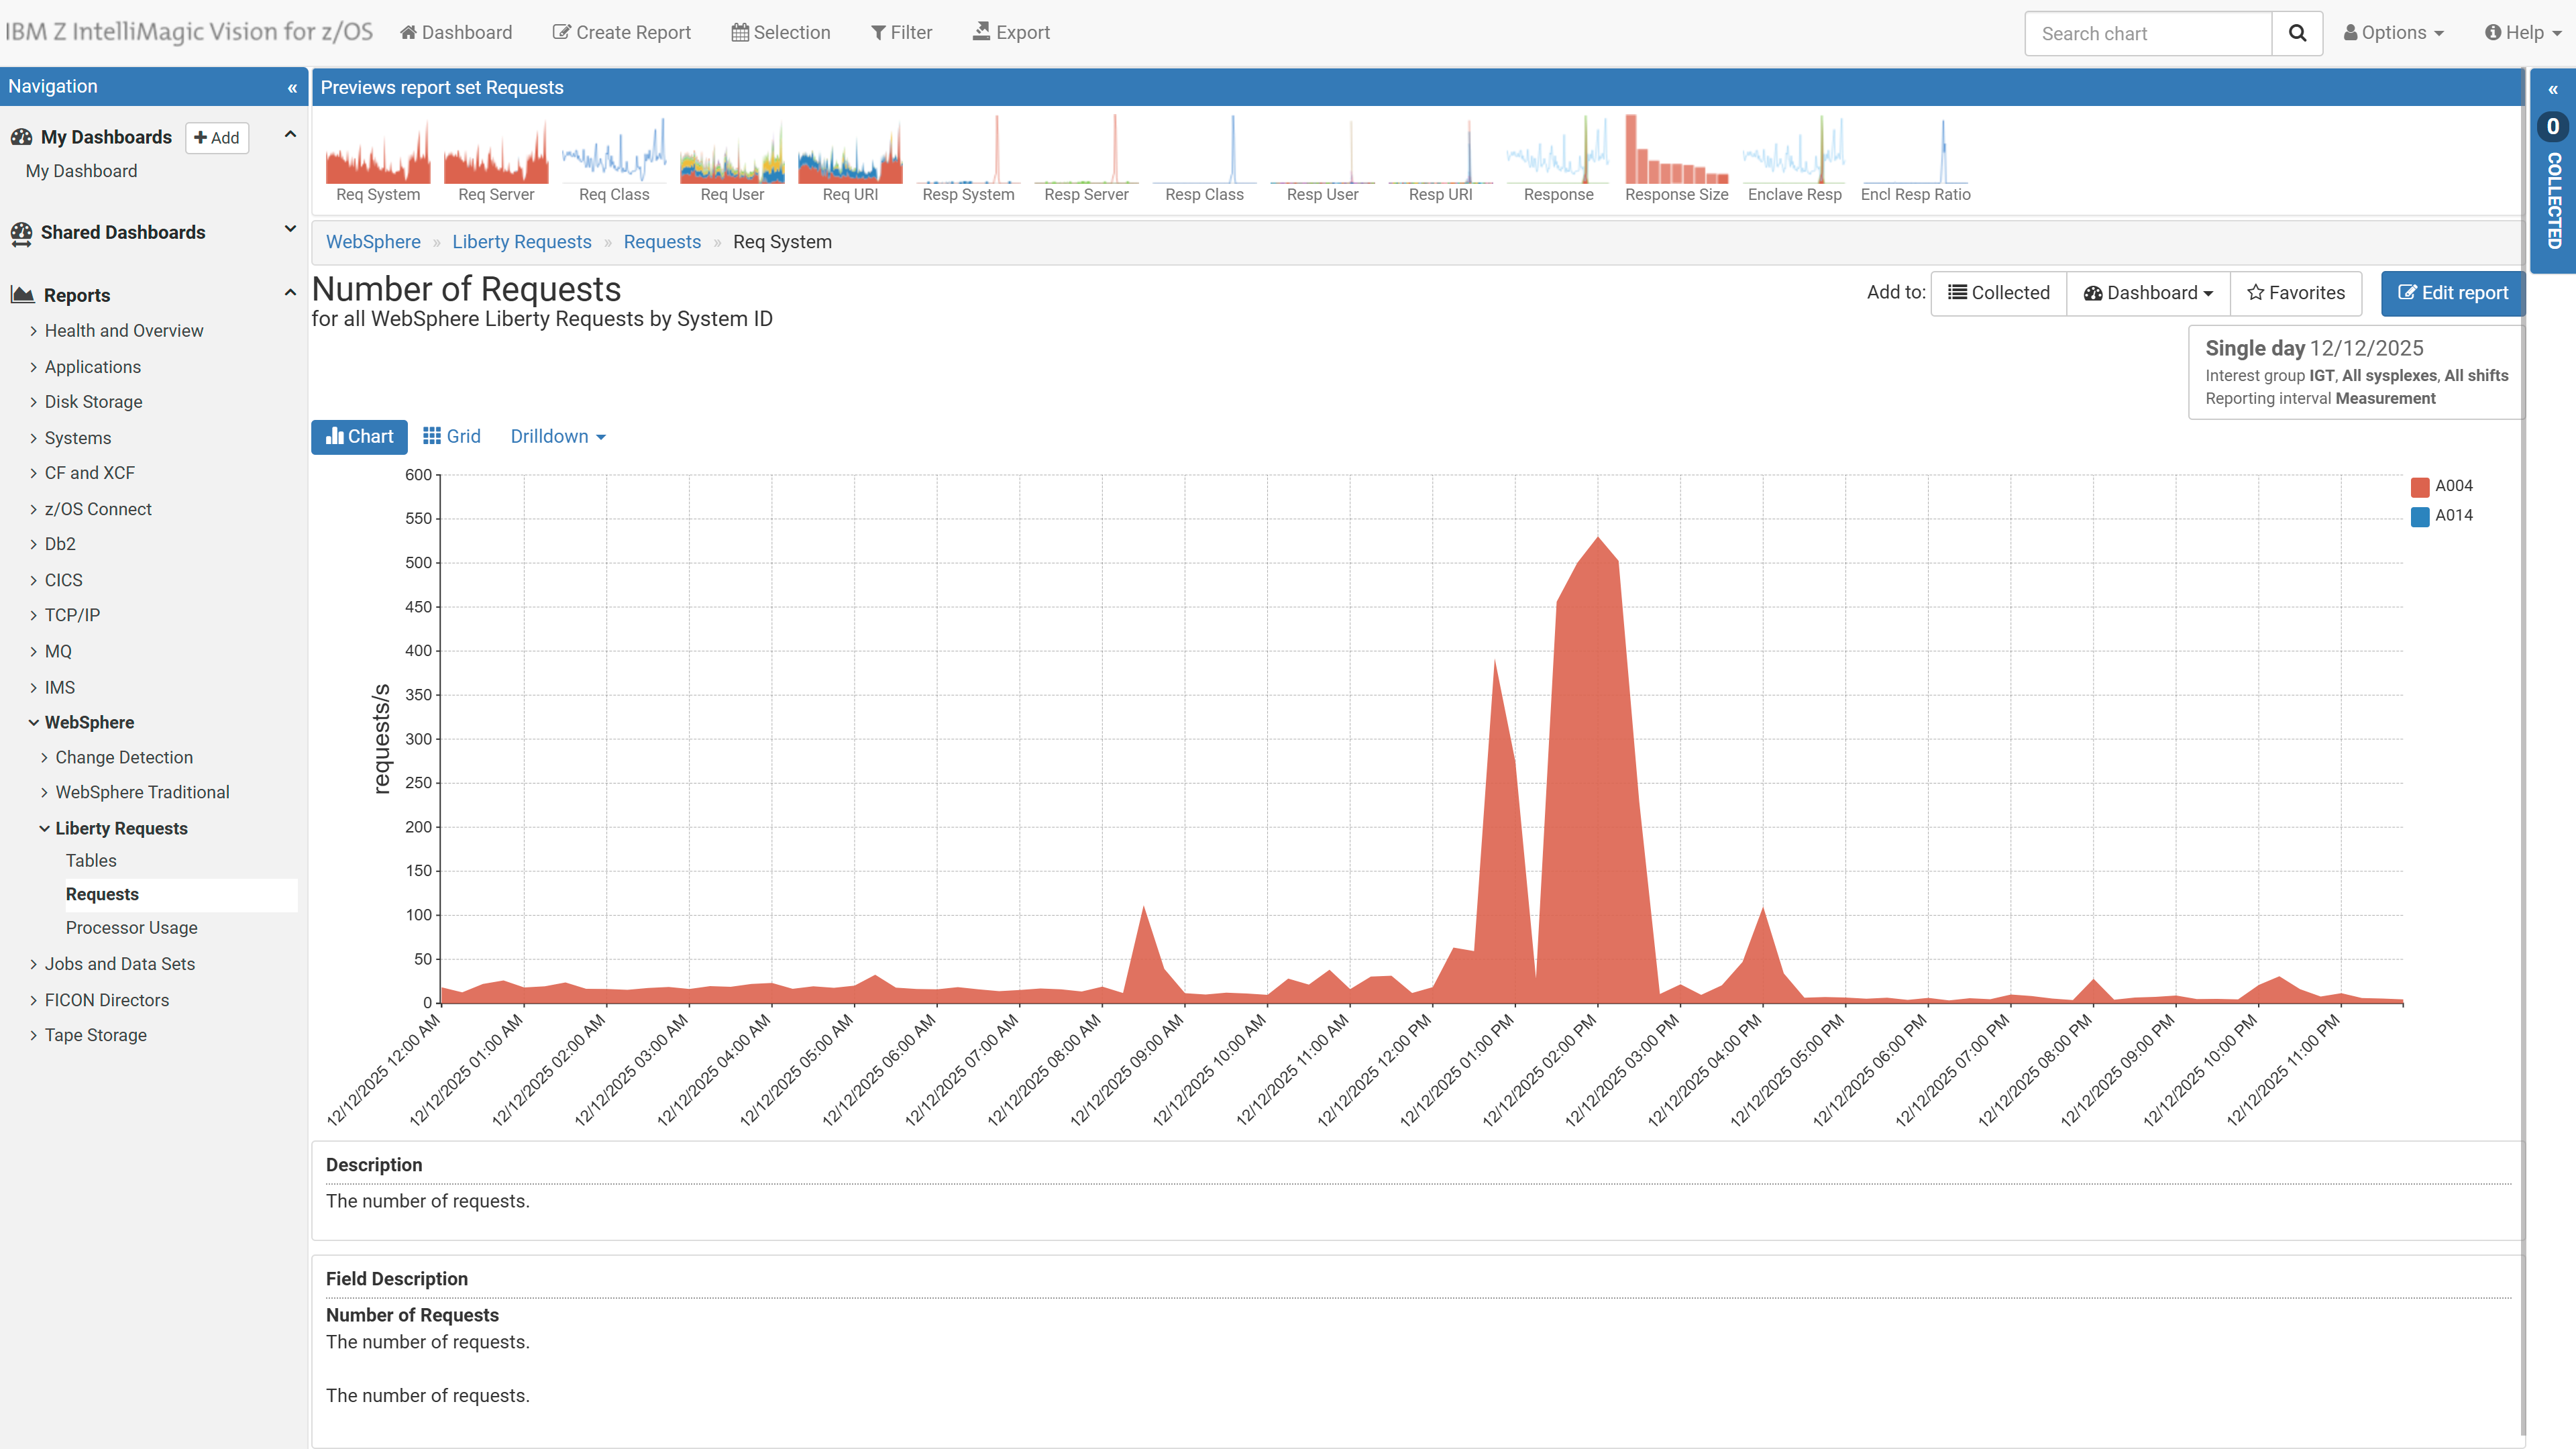Focus the Search chart input field
This screenshot has width=2576, height=1449.
[2148, 33]
